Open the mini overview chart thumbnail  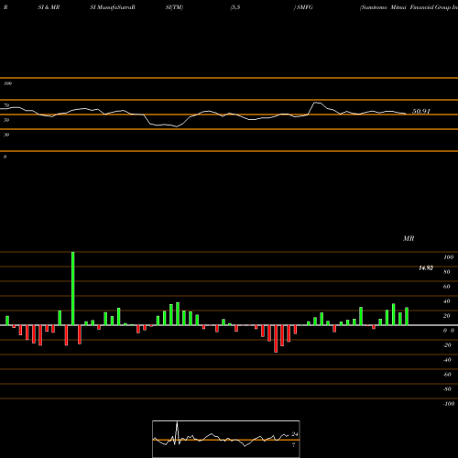click(226, 439)
